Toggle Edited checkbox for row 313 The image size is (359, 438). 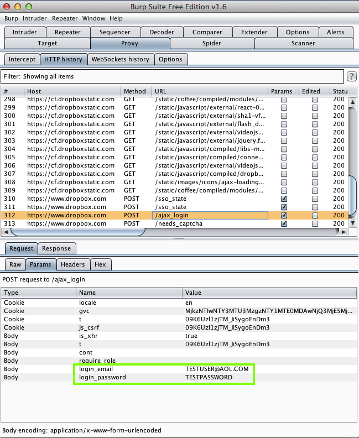click(315, 223)
